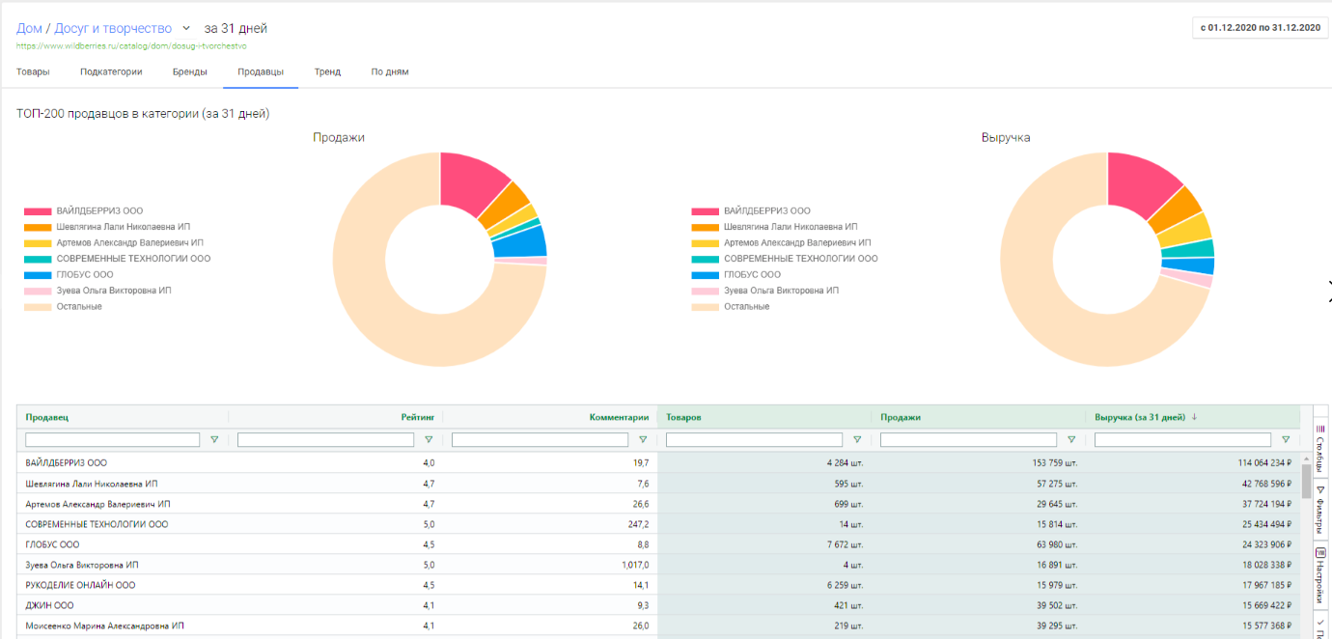Switch to the Бренды tab
This screenshot has height=639, width=1332.
[189, 71]
